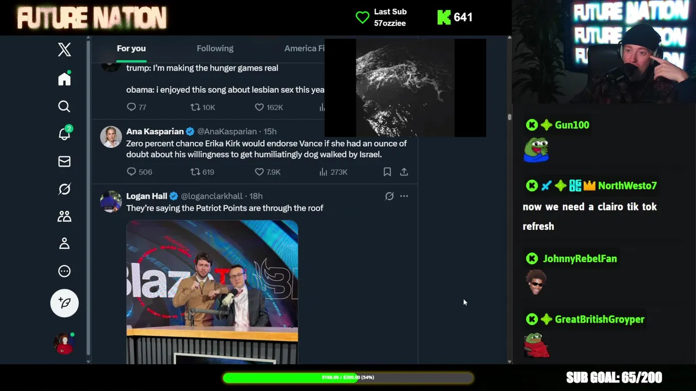Click the compose Post button
Image resolution: width=696 pixels, height=391 pixels.
tap(64, 303)
